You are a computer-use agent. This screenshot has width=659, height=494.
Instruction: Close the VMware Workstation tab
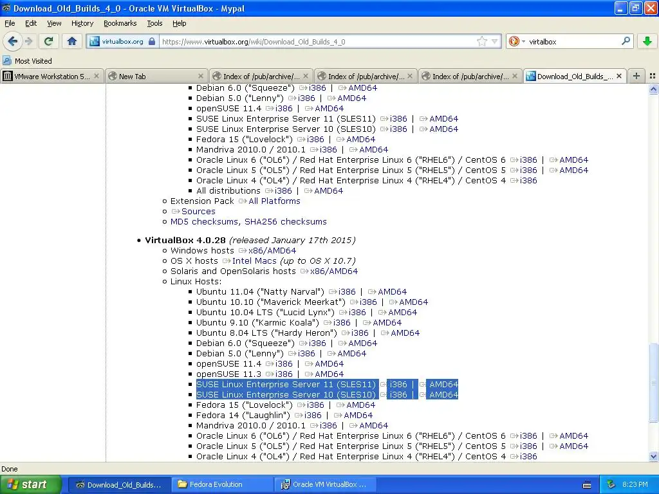click(x=97, y=76)
